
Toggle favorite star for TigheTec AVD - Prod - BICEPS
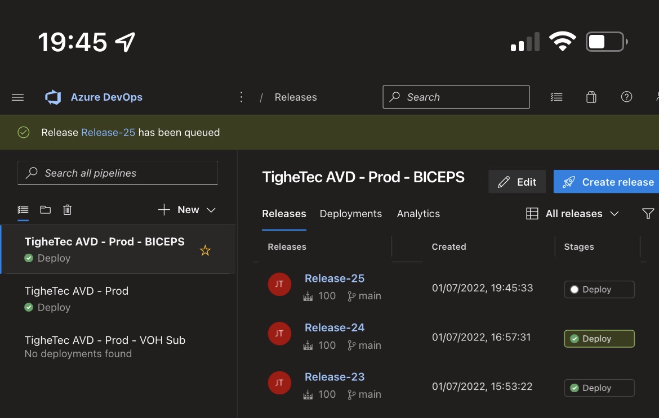point(205,250)
